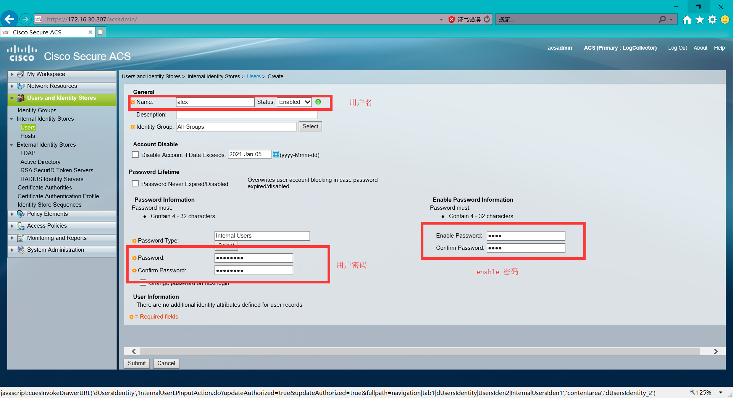Click the search magnifier icon
Image resolution: width=733 pixels, height=398 pixels.
click(x=662, y=19)
